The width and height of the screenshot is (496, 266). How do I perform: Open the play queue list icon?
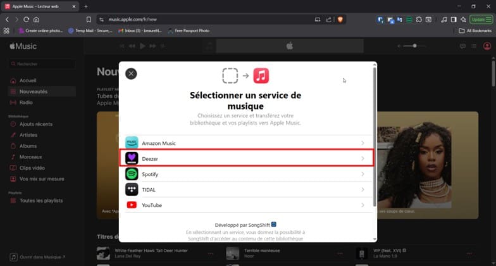pos(473,46)
